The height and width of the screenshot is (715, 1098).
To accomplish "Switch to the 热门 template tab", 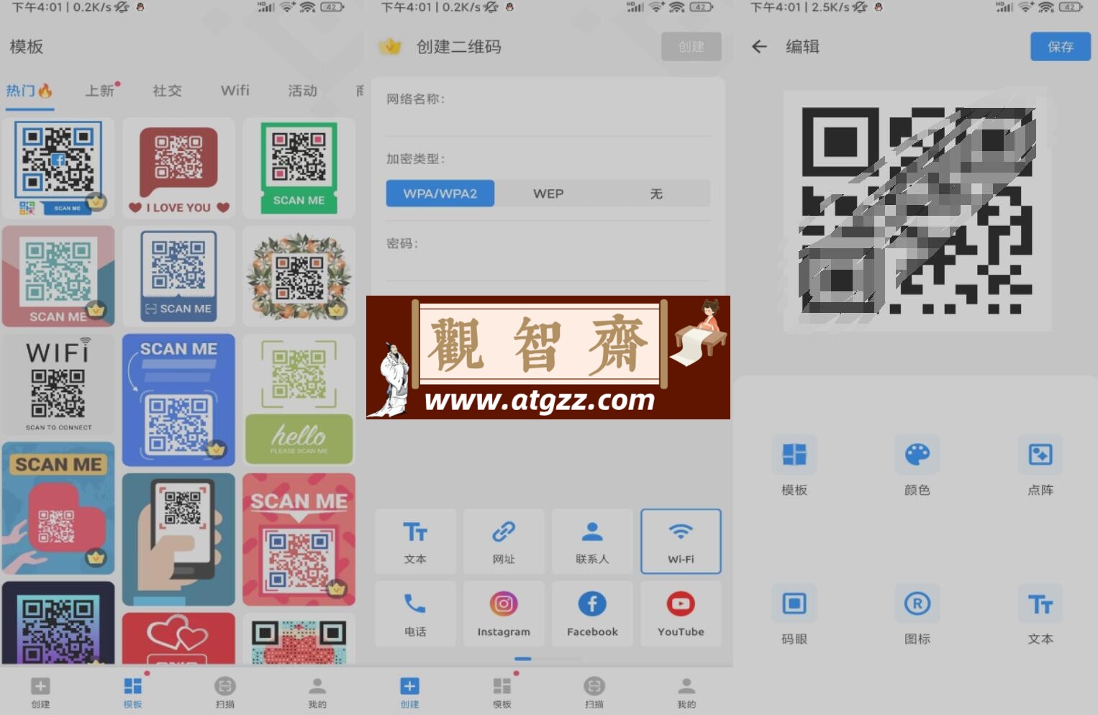I will [30, 91].
